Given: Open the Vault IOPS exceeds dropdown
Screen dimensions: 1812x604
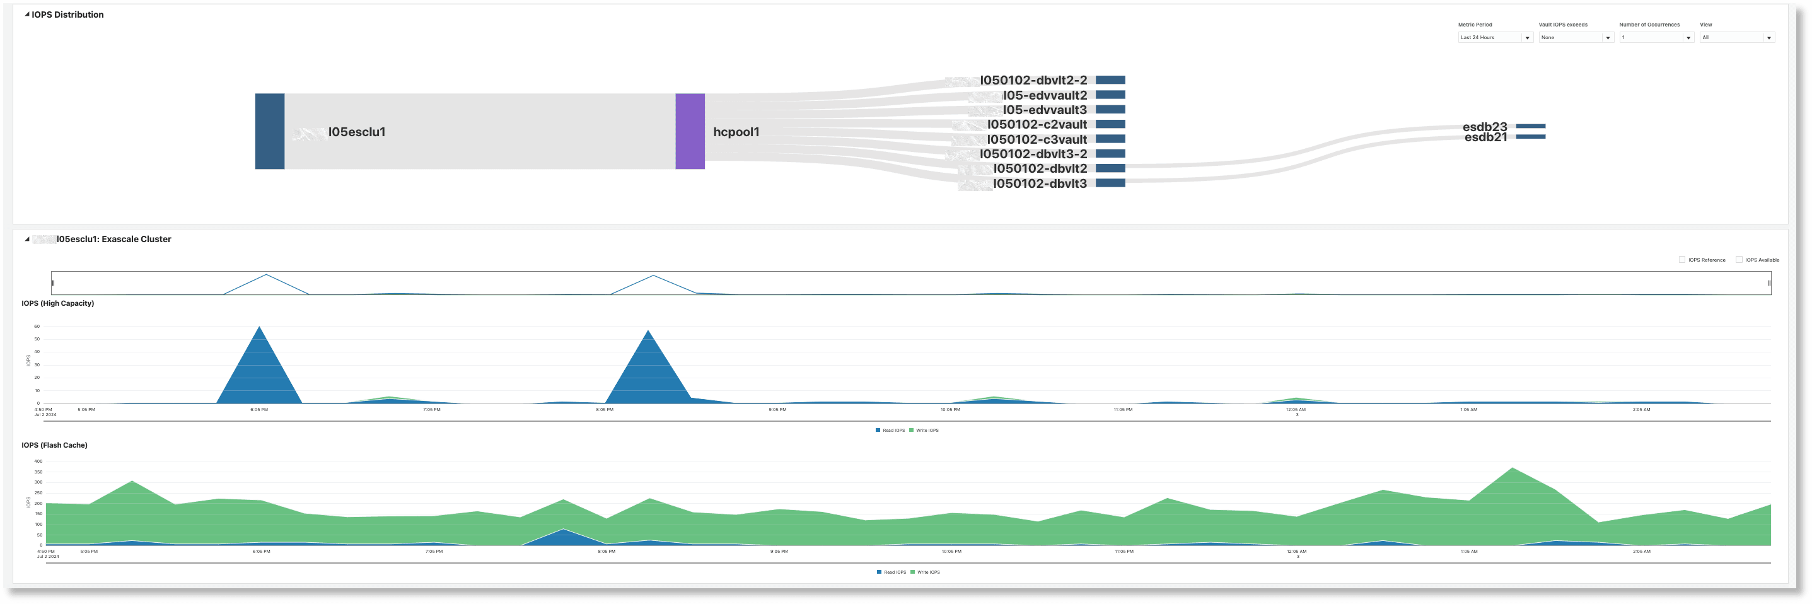Looking at the screenshot, I should click(1609, 37).
